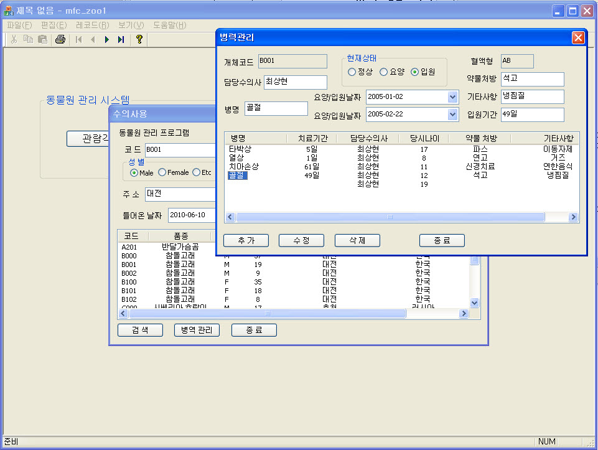Open the 도움말(H) menu
Screen dimensions: 598x450
pos(170,25)
